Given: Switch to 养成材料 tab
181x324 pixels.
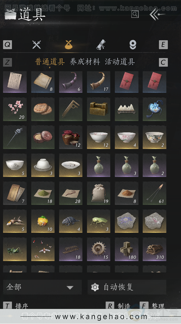Looking at the screenshot, I should (x=85, y=62).
